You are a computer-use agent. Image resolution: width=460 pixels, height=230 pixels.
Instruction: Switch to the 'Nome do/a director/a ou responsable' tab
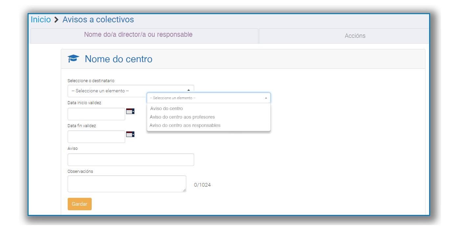[138, 35]
